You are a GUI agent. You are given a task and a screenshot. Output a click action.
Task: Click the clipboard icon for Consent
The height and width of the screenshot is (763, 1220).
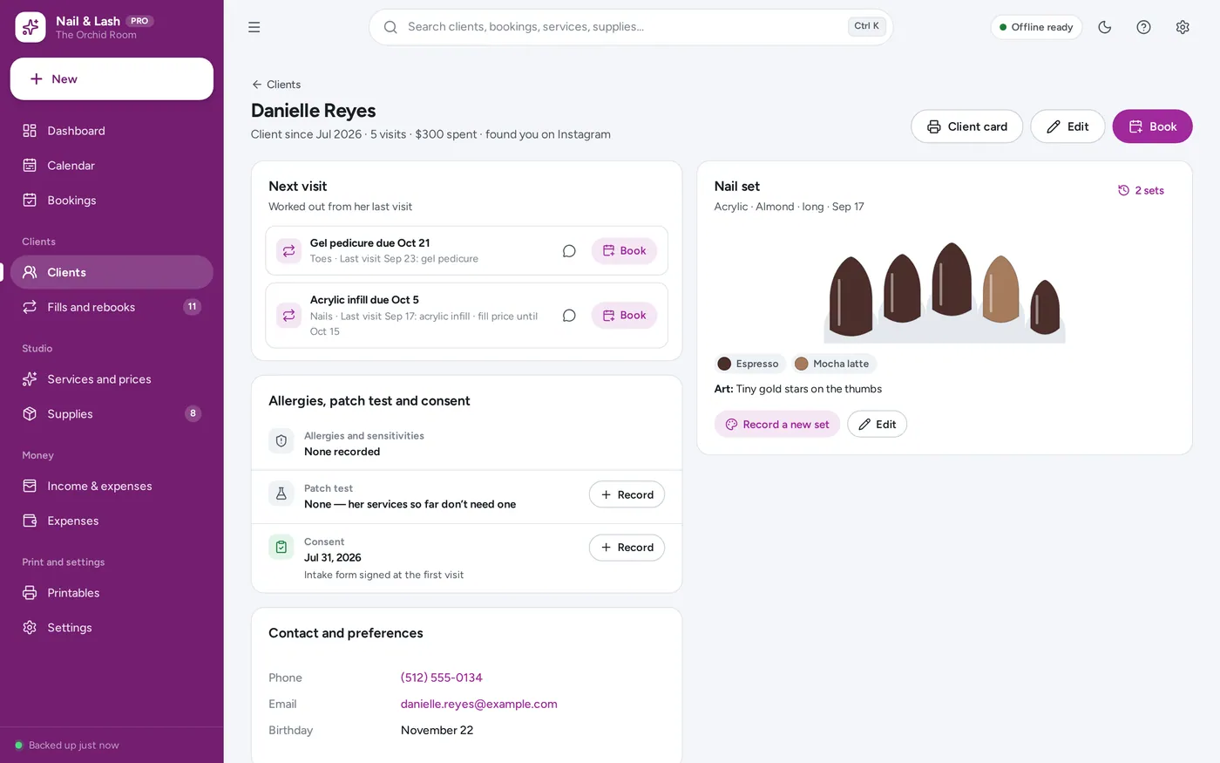[x=281, y=547]
